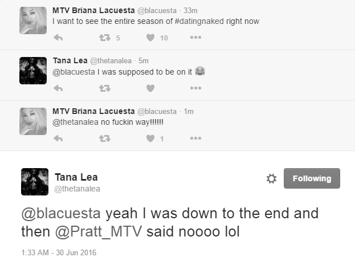
Task: Reply to the 'no fuckin way' tweet
Action: point(58,138)
